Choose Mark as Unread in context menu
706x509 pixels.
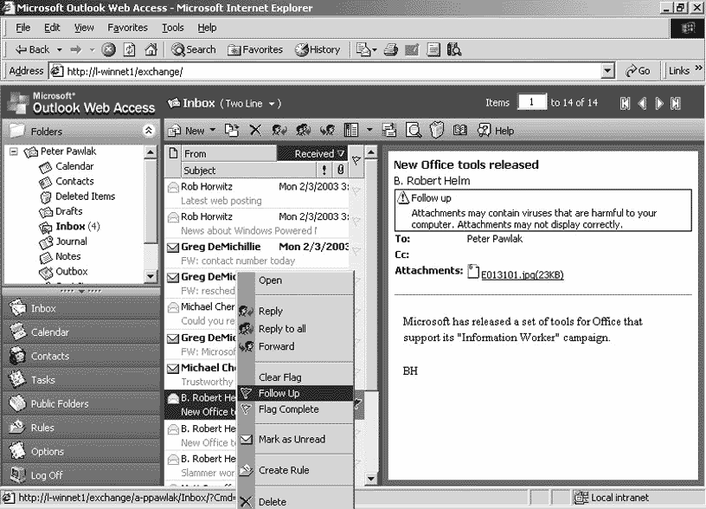coord(295,439)
